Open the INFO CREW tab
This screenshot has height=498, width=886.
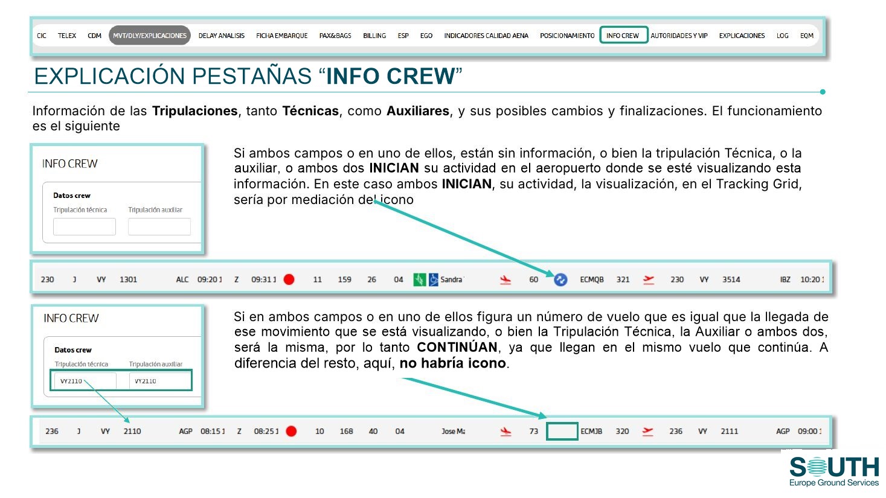623,36
